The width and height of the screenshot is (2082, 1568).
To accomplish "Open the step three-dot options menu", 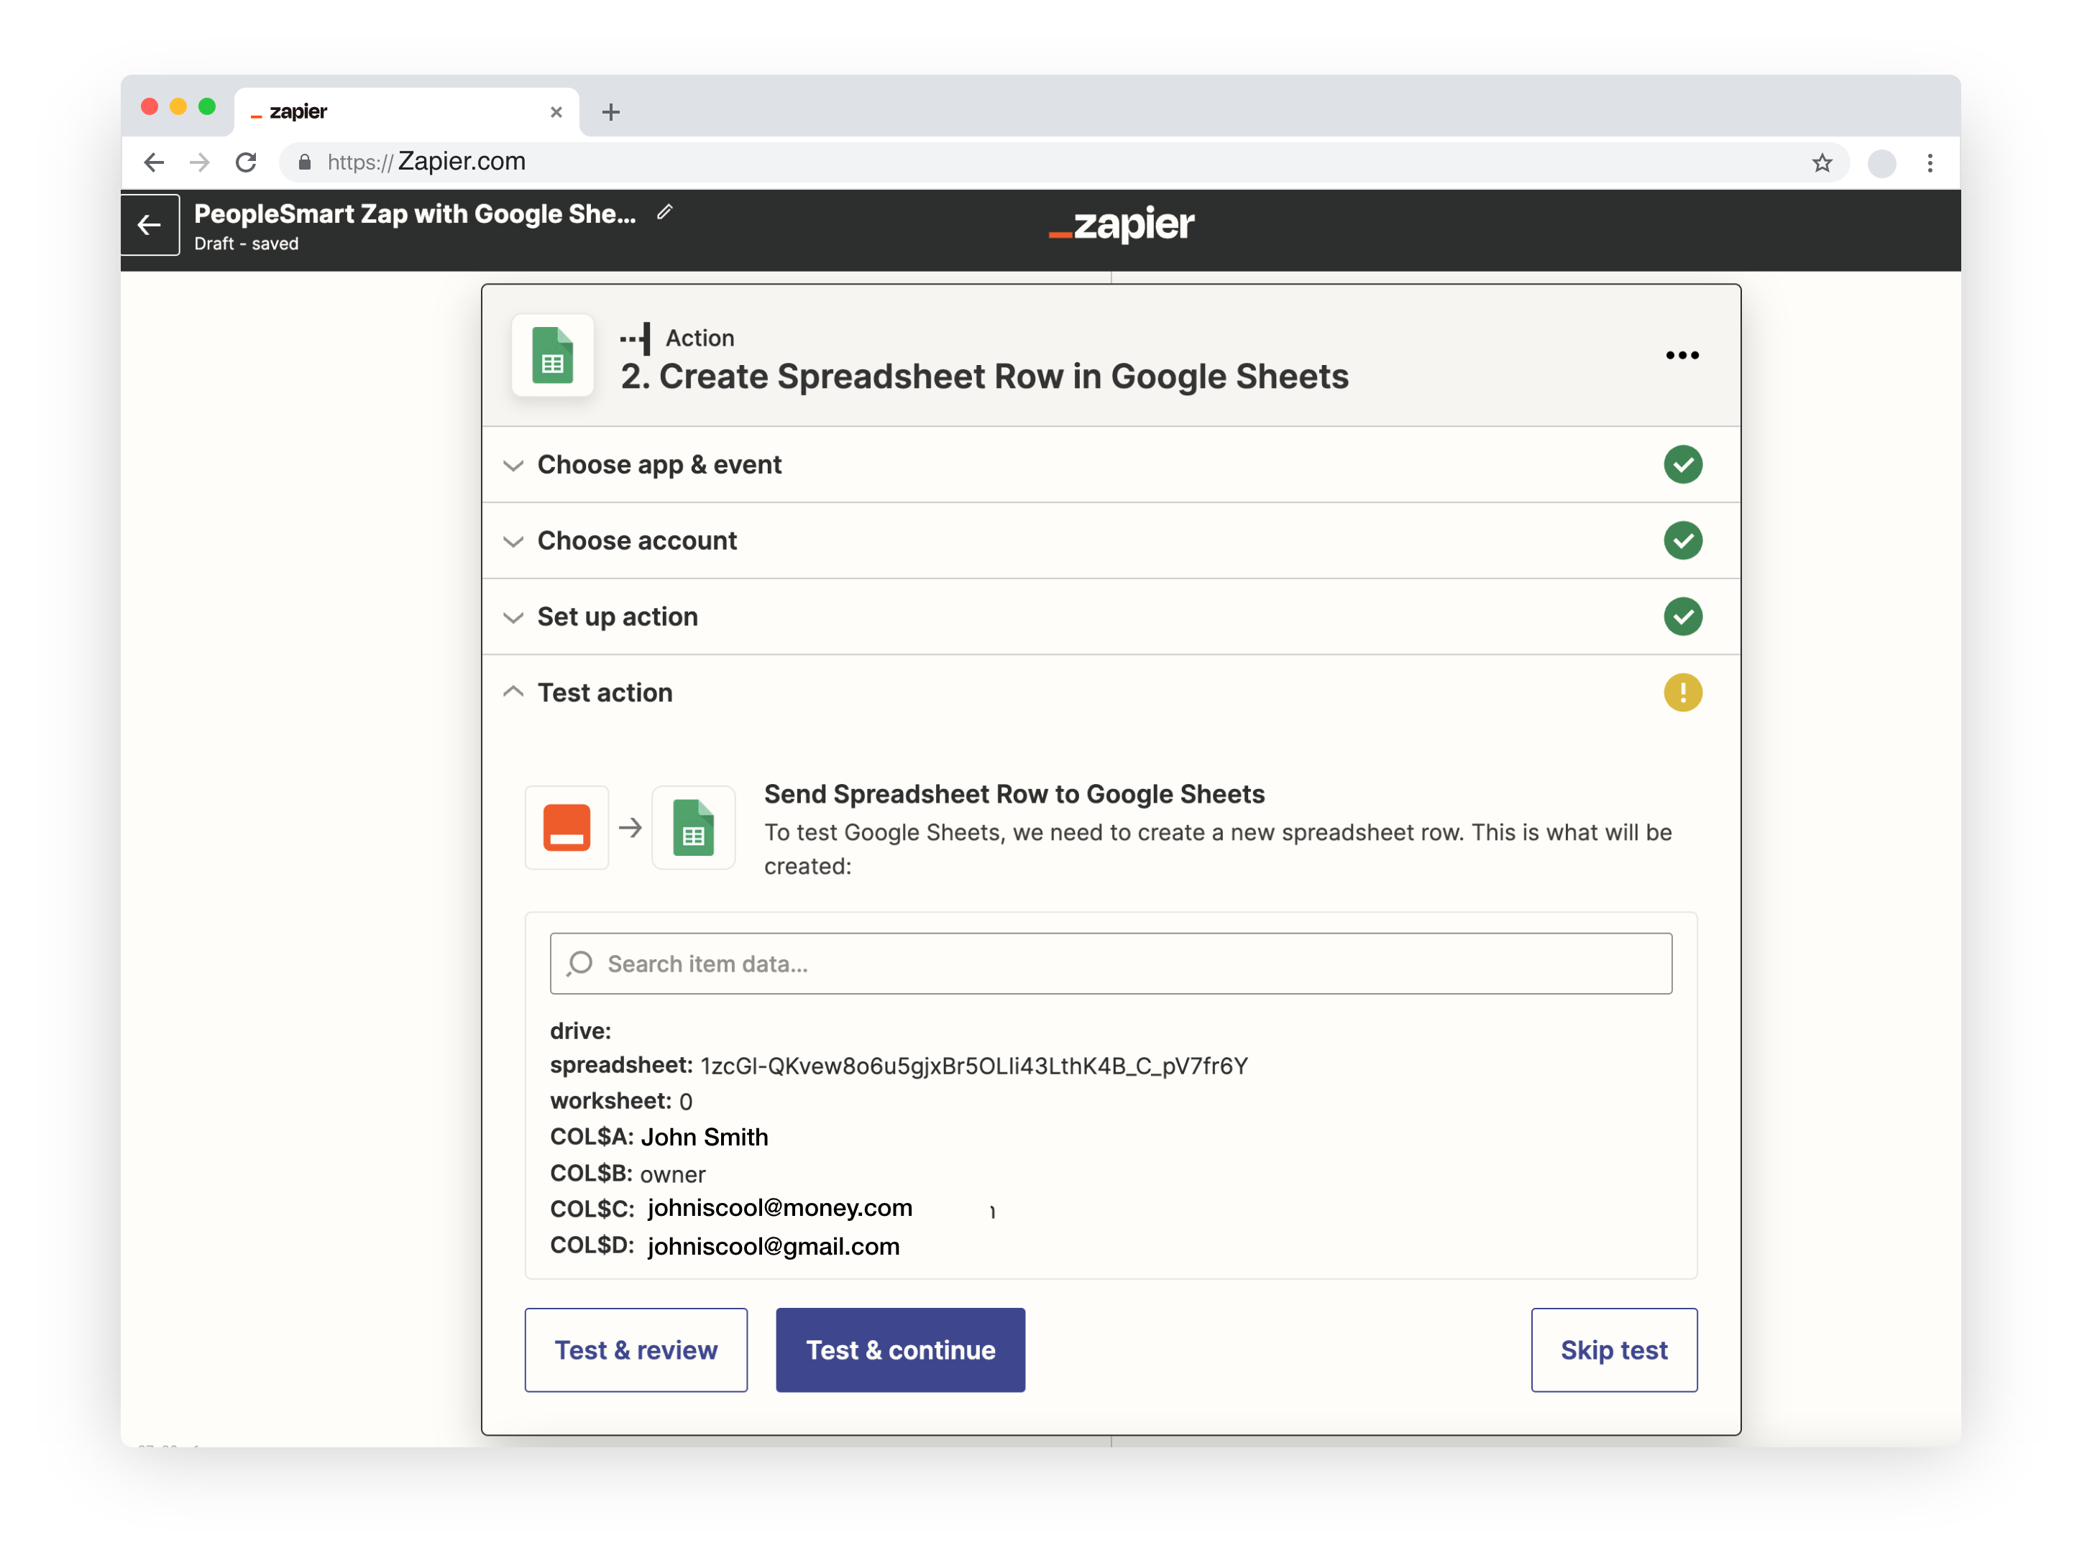I will pos(1682,356).
